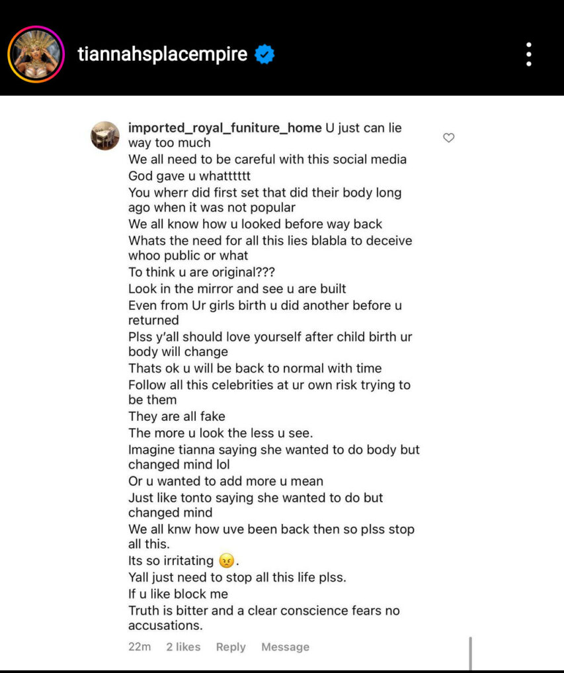Open the three-dot more options menu
564x673 pixels.
529,54
